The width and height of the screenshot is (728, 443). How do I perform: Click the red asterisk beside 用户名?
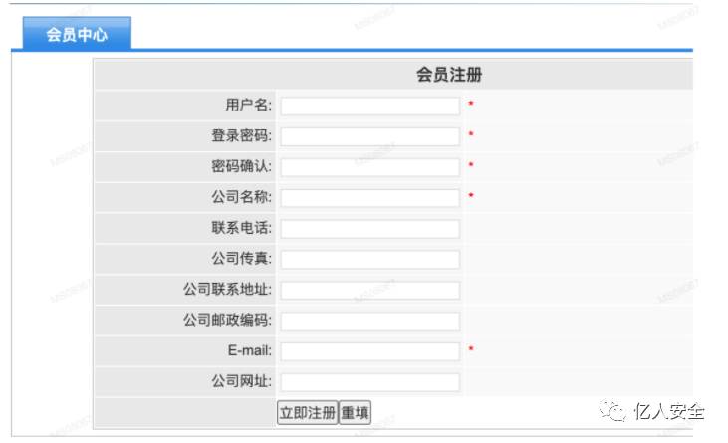point(471,106)
